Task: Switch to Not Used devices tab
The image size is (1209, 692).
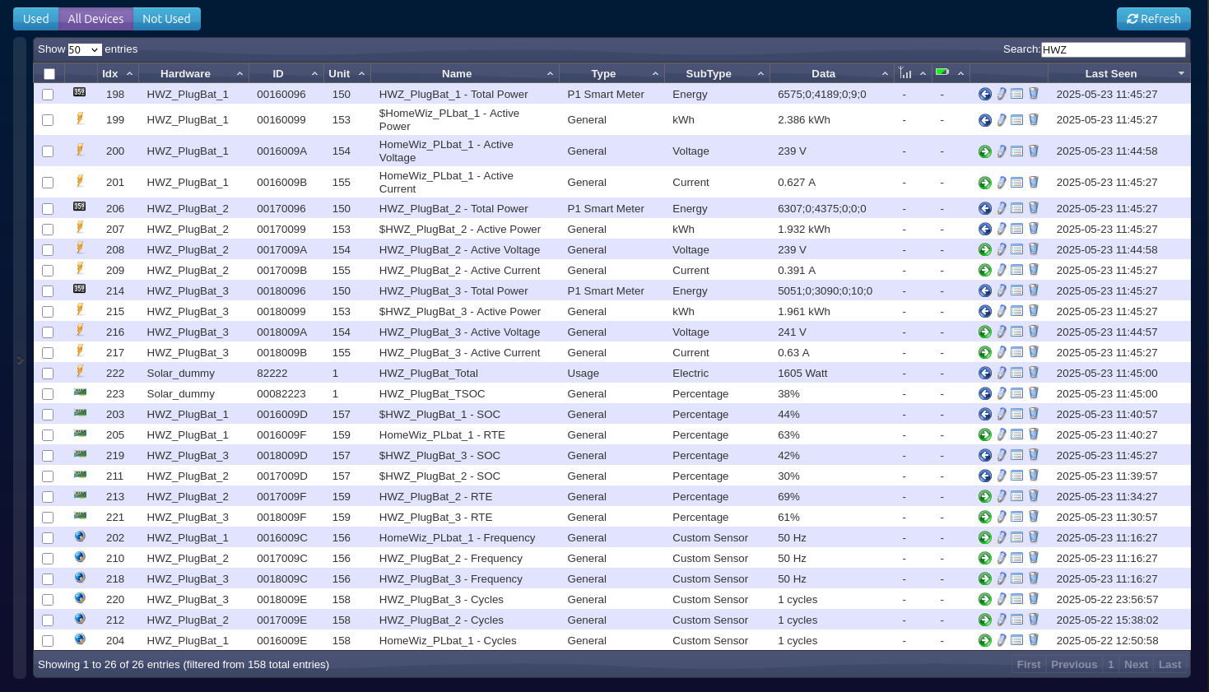Action: (166, 19)
